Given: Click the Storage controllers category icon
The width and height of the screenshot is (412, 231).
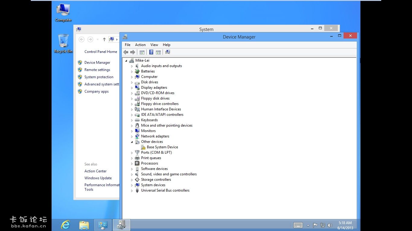Looking at the screenshot, I should click(x=137, y=180).
